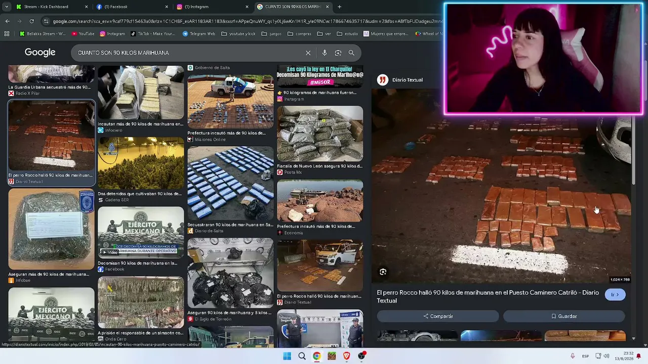Viewport: 648px width, 364px height.
Task: Open the Instagram bookmark in bookmarks bar
Action: pos(112,34)
